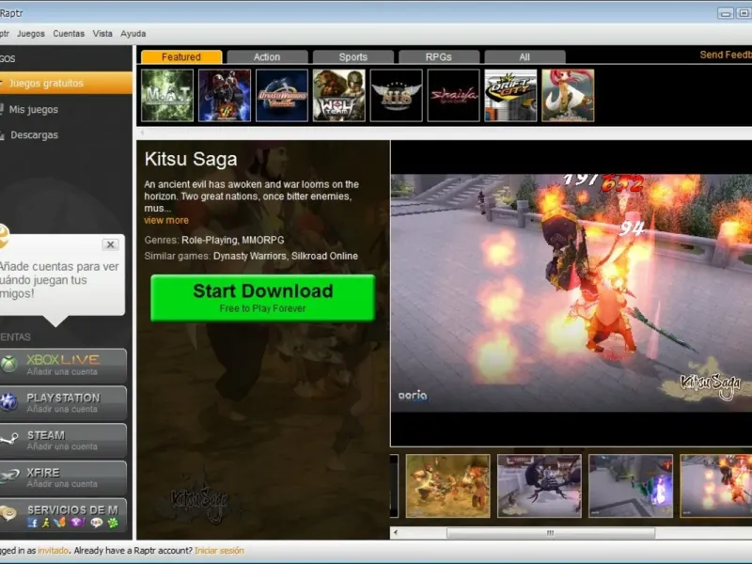
Task: Click the Dynasty Warriors similar game link
Action: click(249, 256)
